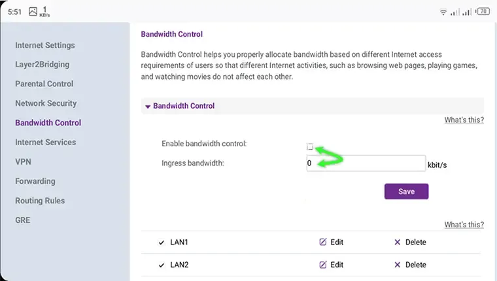Open Parental Control in sidebar
Image resolution: width=497 pixels, height=281 pixels.
point(44,84)
